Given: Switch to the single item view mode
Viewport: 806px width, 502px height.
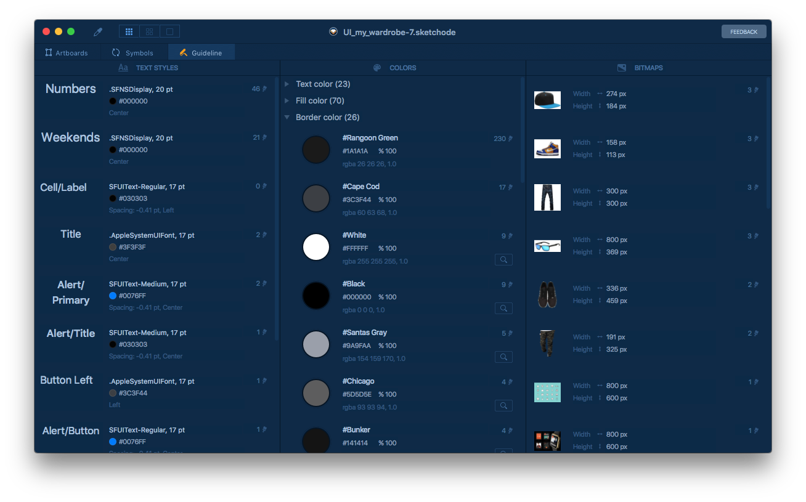Looking at the screenshot, I should (170, 31).
